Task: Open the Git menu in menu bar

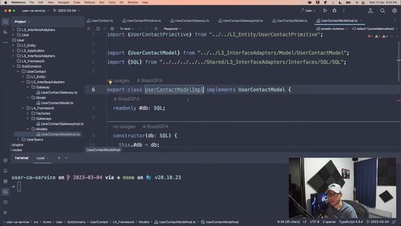Action: tap(122, 3)
